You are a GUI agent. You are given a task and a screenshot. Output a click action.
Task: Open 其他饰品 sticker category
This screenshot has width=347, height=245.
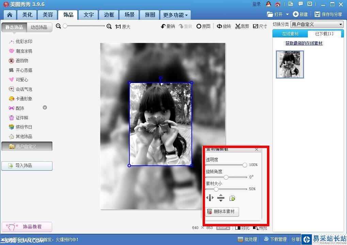tap(20, 136)
